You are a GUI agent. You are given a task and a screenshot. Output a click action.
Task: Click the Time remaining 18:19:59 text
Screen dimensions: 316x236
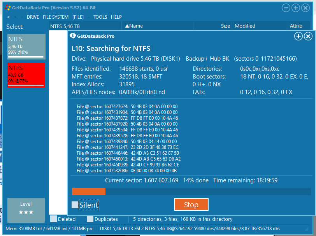pos(245,180)
